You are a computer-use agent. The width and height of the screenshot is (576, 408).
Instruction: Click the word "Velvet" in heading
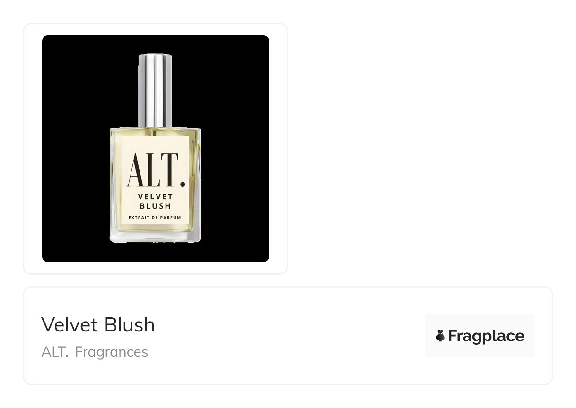pyautogui.click(x=70, y=325)
